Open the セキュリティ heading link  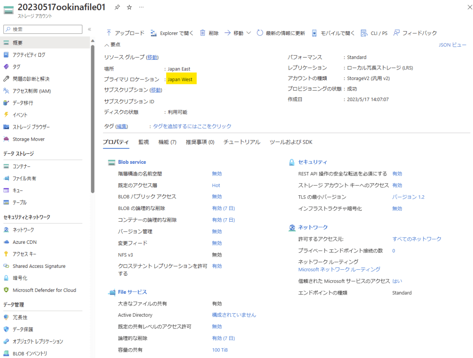[313, 162]
